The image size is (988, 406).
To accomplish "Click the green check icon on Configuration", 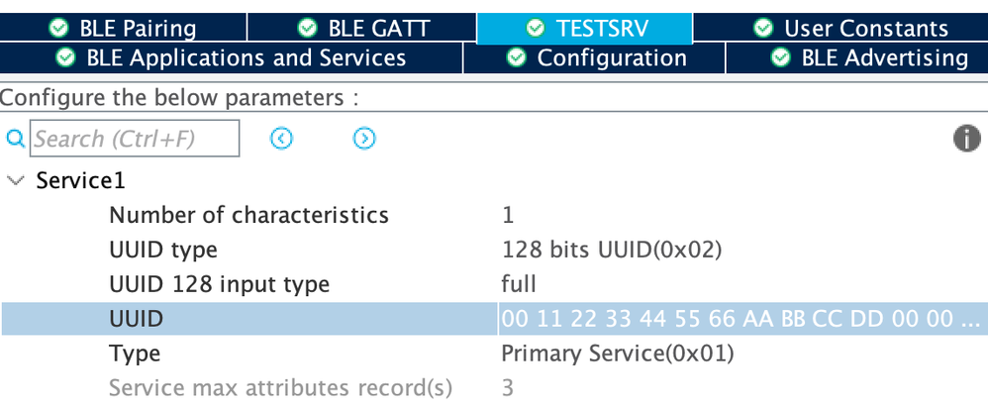I will pos(516,58).
